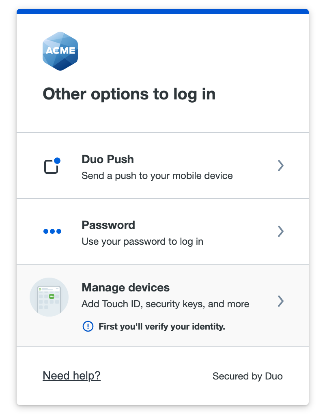Click the verify identity info icon
Image resolution: width=325 pixels, height=416 pixels.
coord(88,326)
